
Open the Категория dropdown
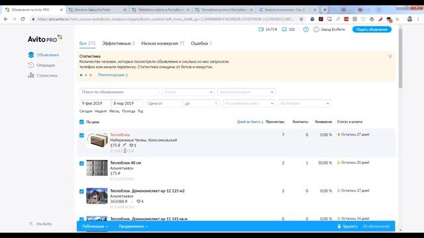pyautogui.click(x=305, y=103)
